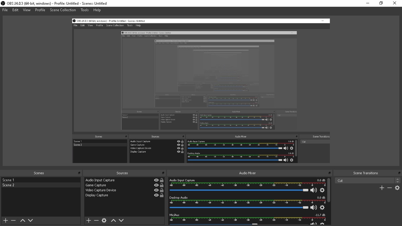
Task: Add a new scene with plus icon
Action: [5, 220]
